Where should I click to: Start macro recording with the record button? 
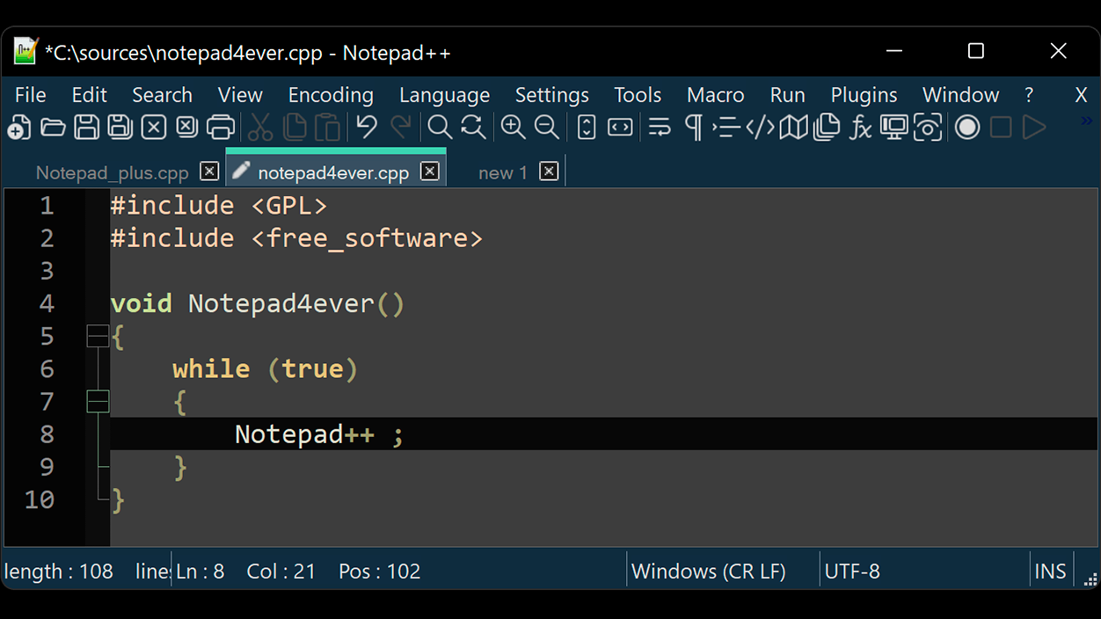pos(967,127)
